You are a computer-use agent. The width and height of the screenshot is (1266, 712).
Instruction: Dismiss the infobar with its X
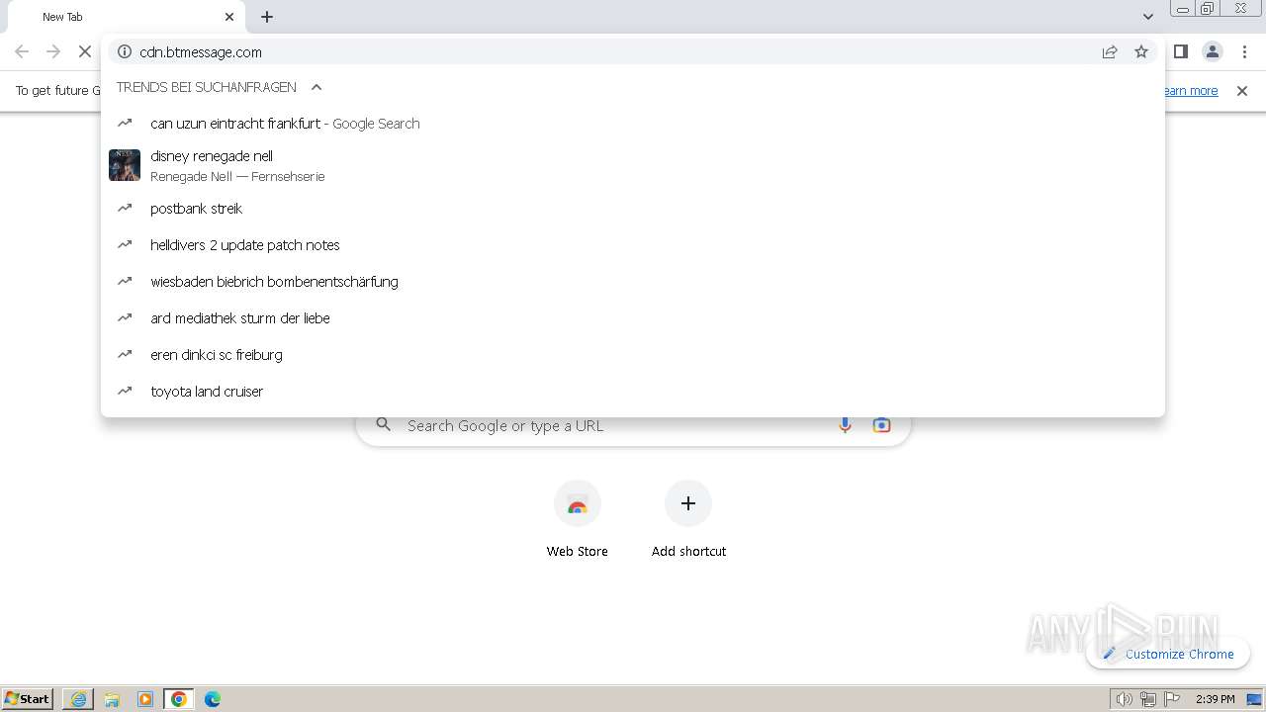click(1242, 91)
